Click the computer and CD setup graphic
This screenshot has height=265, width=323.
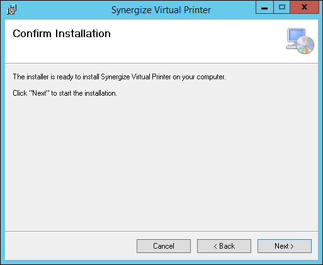click(300, 41)
